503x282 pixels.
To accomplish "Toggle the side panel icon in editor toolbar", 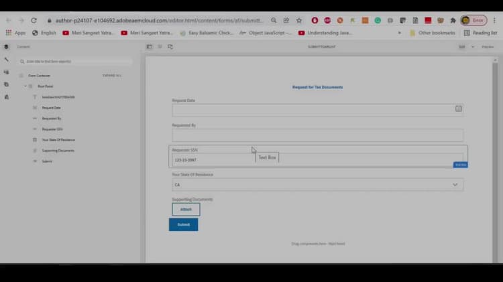I will point(150,47).
